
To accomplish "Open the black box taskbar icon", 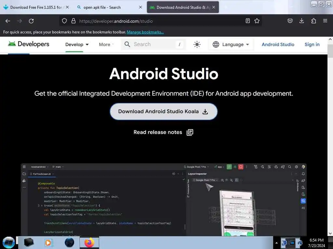I will [29, 243].
